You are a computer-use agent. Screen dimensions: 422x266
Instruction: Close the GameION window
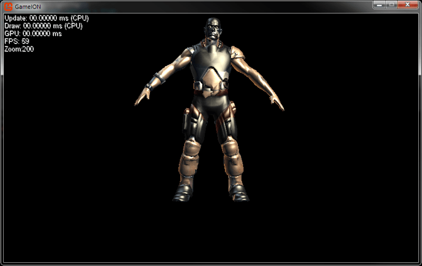click(x=407, y=5)
